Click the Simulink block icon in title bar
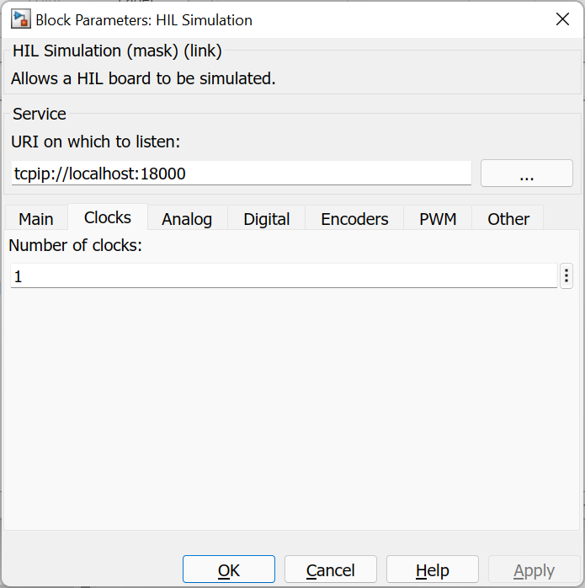585x588 pixels. coord(20,19)
